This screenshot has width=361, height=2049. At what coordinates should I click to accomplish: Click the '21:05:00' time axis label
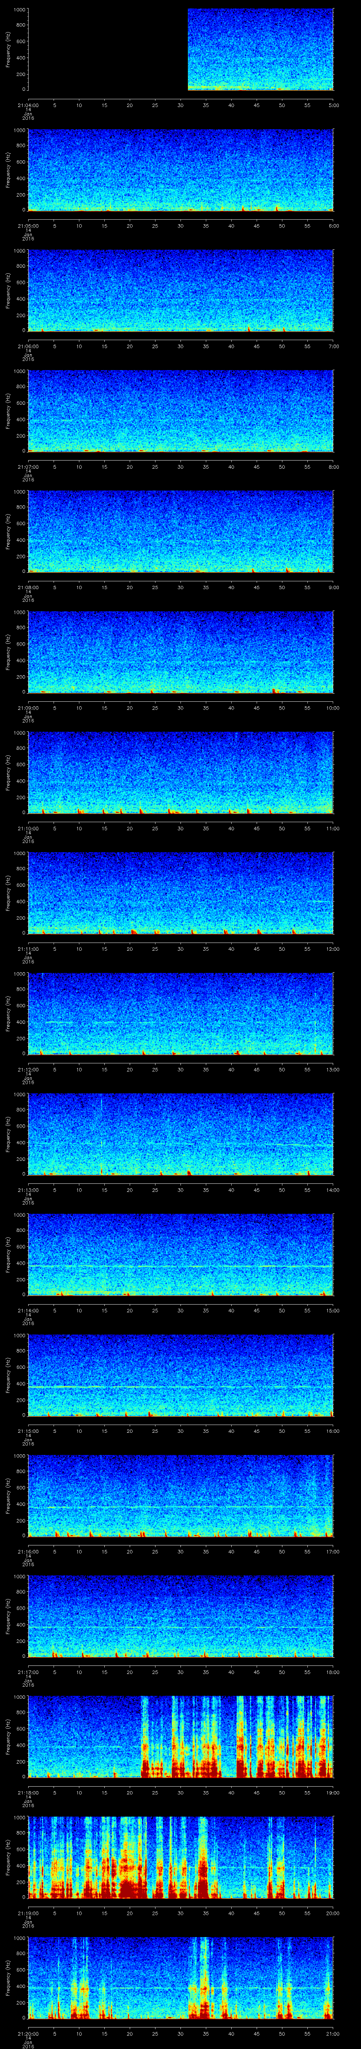coord(28,226)
